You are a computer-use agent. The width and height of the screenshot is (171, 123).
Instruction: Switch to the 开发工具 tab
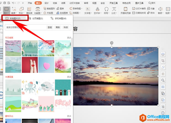point(114,3)
